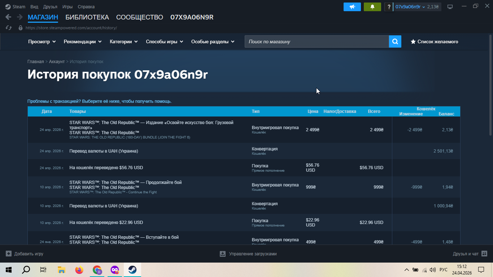Click the battery tray icon
Image resolution: width=493 pixels, height=277 pixels.
coord(415,269)
